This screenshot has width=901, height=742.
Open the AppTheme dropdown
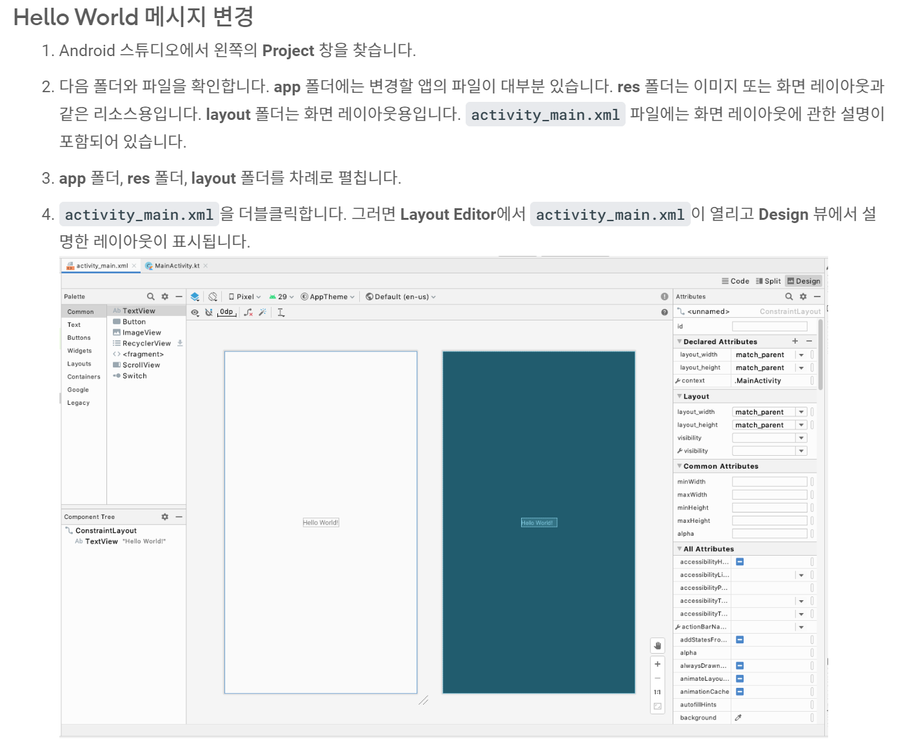pos(328,297)
